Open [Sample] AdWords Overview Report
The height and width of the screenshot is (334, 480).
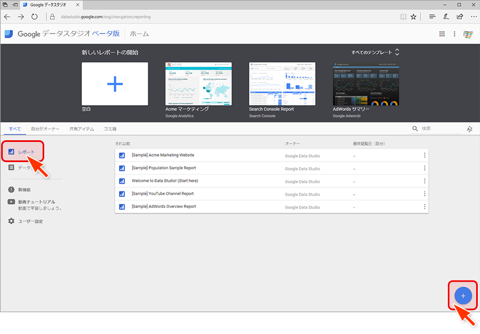(164, 206)
